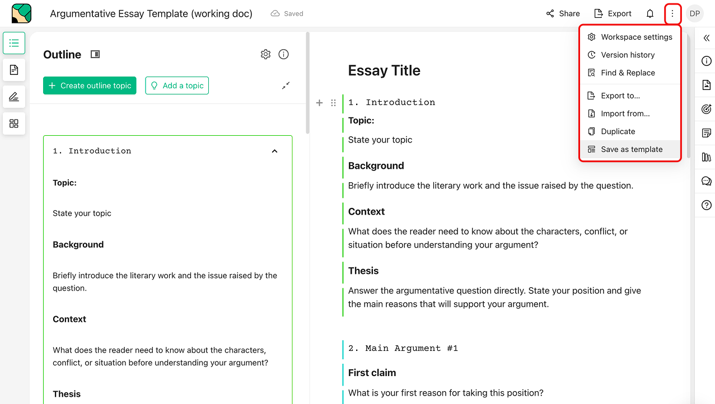The width and height of the screenshot is (715, 404).
Task: Open library books icon in right sidebar
Action: pyautogui.click(x=707, y=157)
